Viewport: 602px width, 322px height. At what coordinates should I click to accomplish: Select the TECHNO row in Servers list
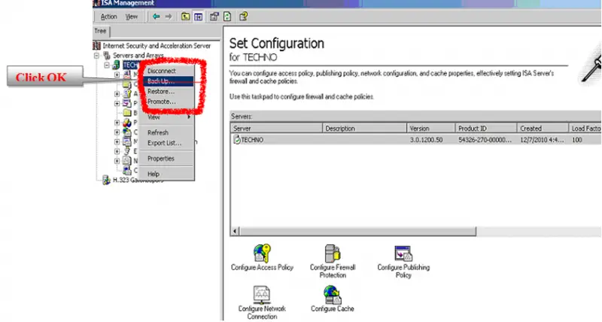tap(416, 140)
